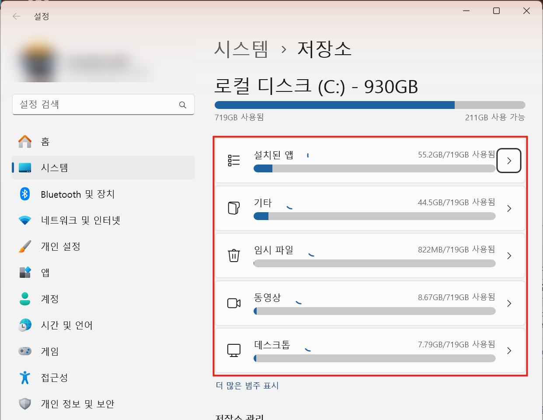543x420 pixels.
Task: Open 네트워크 및 인터넷 settings
Action: point(103,220)
